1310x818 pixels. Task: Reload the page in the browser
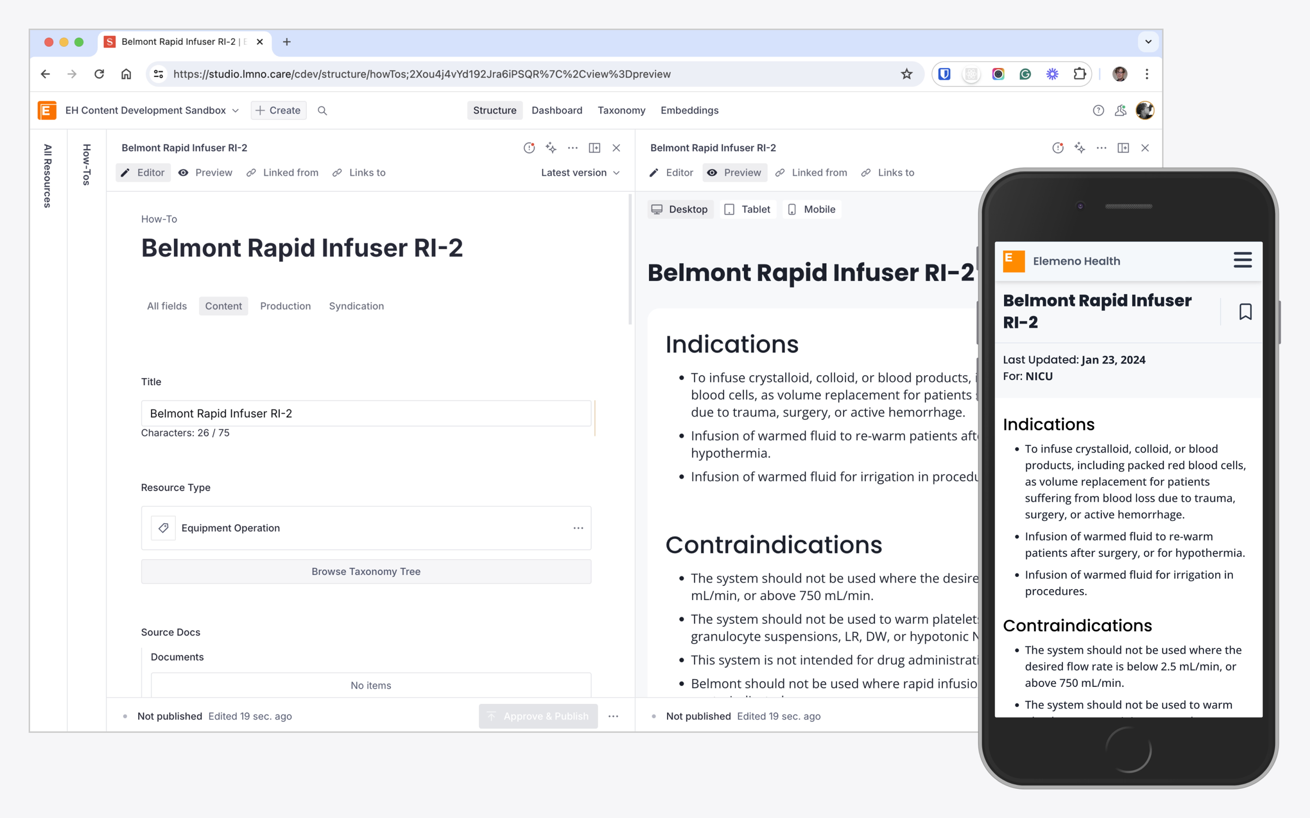[99, 74]
